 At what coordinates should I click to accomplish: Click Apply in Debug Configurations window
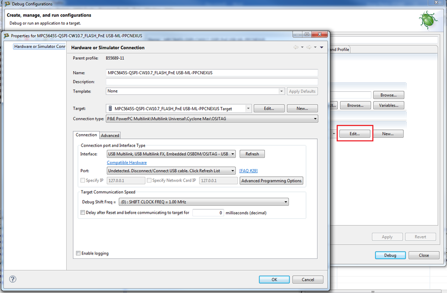click(387, 237)
